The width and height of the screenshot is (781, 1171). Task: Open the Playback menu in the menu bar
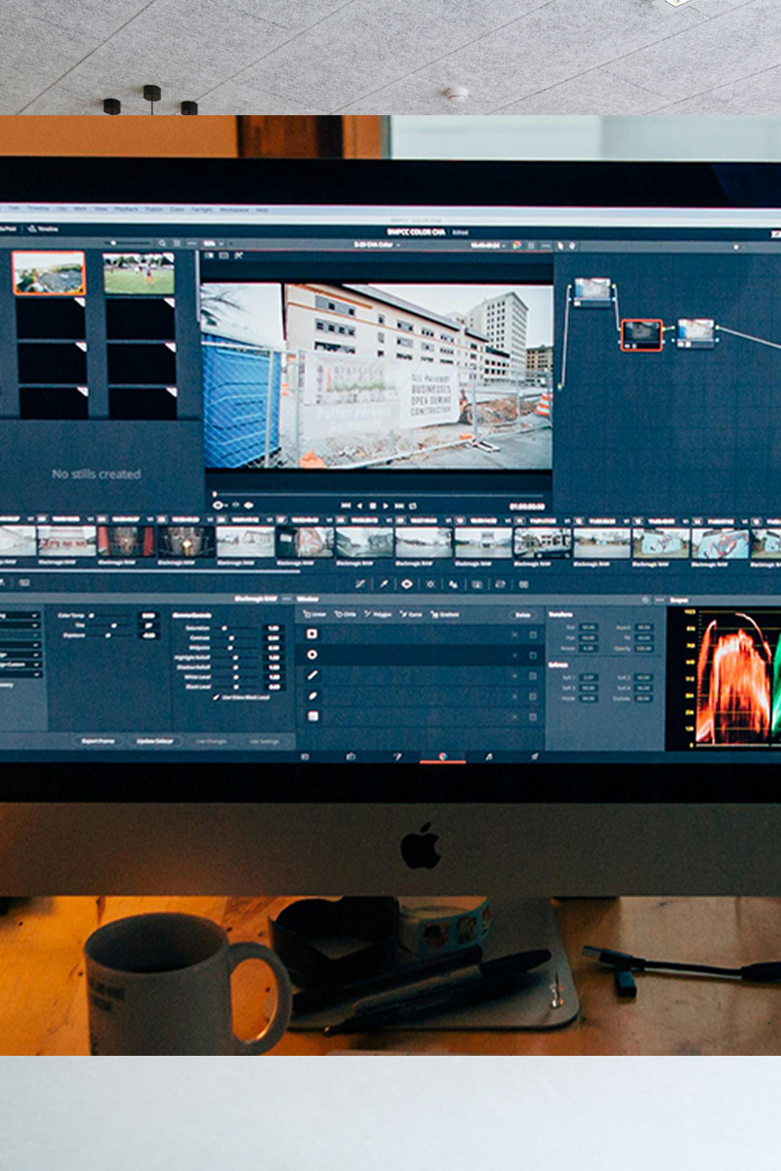tap(127, 209)
